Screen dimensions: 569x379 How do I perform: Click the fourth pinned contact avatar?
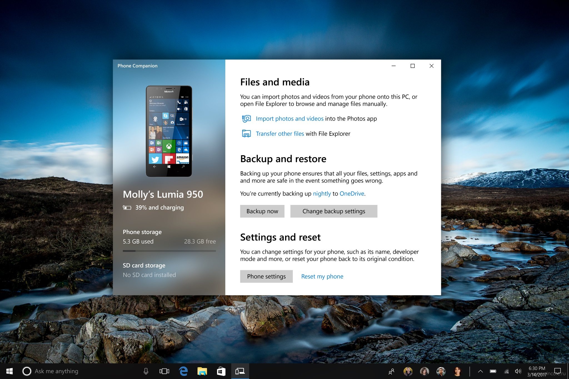[x=457, y=371]
